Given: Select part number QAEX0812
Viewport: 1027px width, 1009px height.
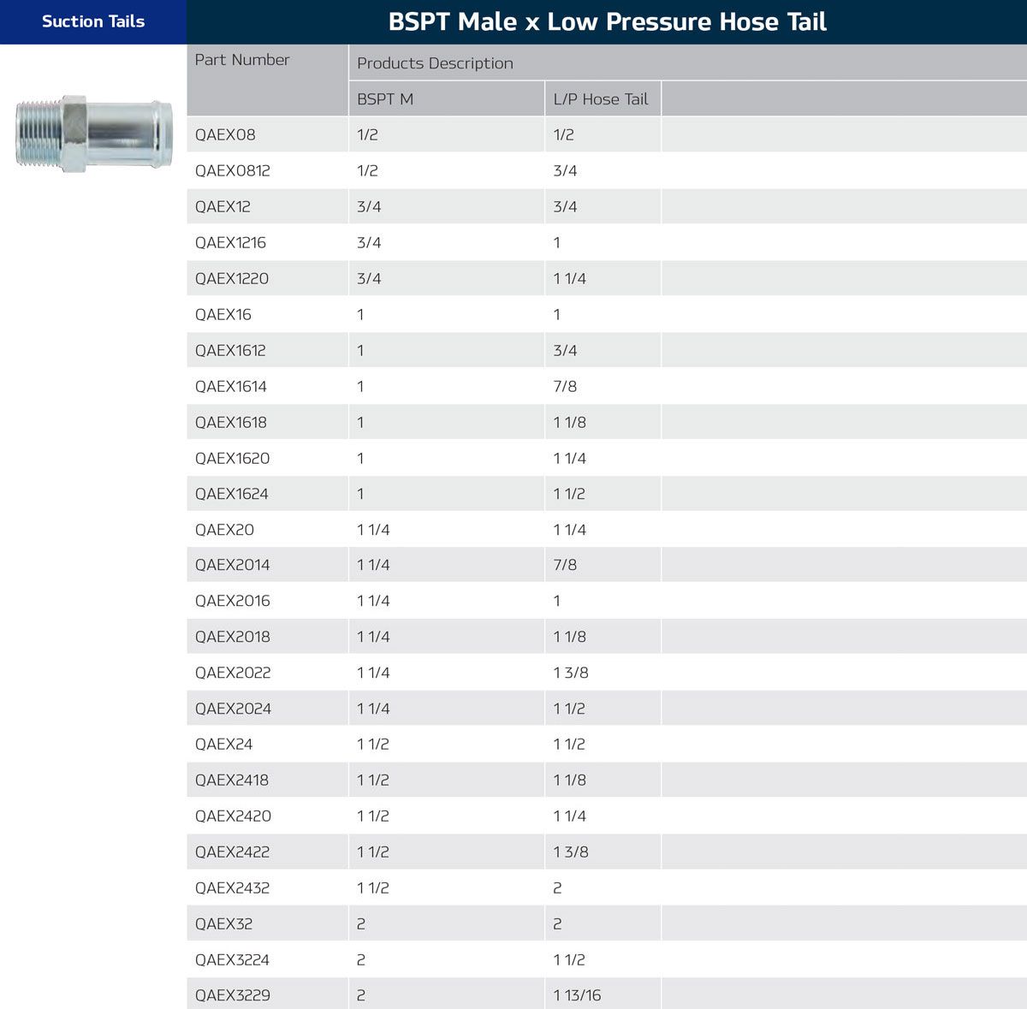Looking at the screenshot, I should coord(233,171).
